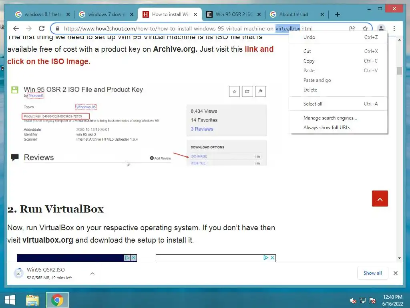The width and height of the screenshot is (410, 308).
Task: Close the downloads bar
Action: [x=395, y=273]
